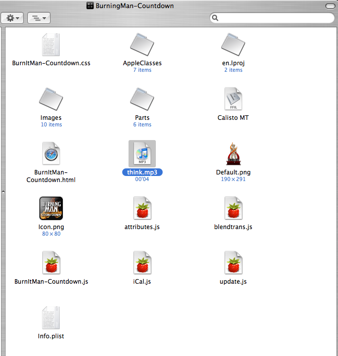The width and height of the screenshot is (338, 356).
Task: Select the BurnItMan-Countdown.css file icon
Action: point(51,45)
